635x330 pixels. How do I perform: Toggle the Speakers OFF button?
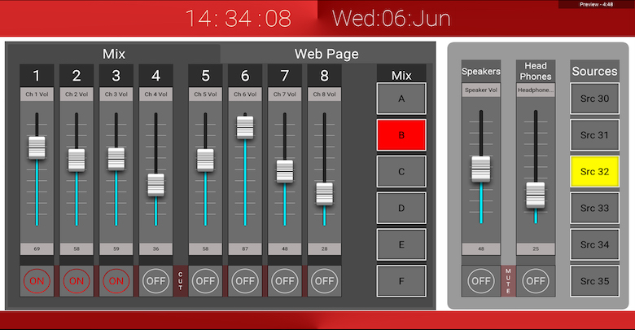(x=481, y=281)
